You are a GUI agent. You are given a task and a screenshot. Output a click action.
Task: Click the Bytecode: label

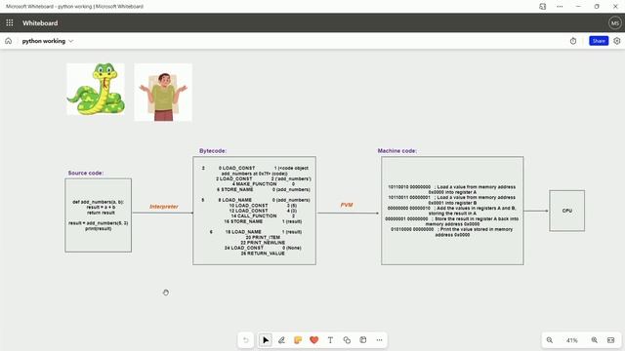coord(213,151)
